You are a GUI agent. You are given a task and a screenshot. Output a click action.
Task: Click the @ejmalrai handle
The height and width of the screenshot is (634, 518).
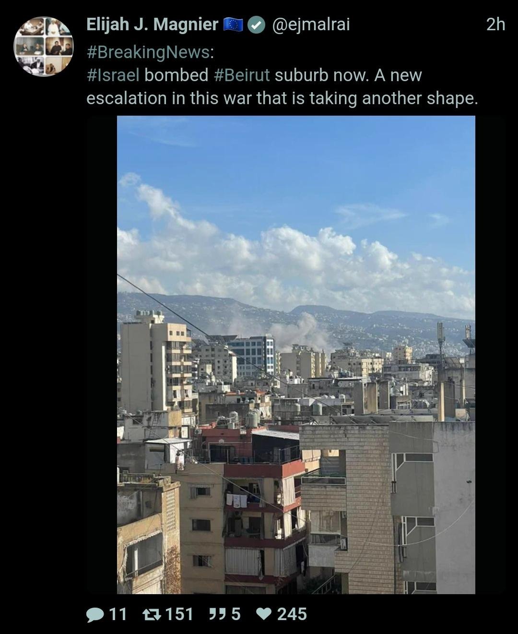point(311,24)
